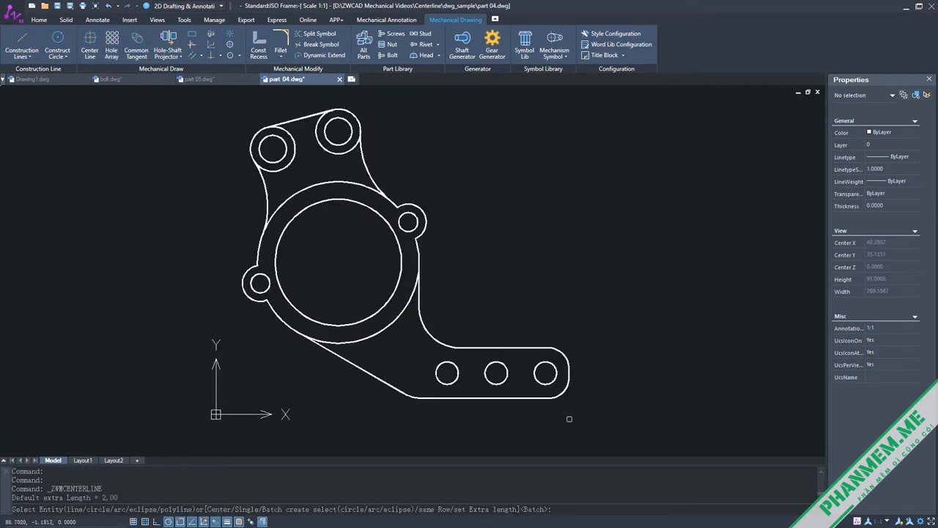
Task: Toggle lineweight display in the status bar
Action: (x=227, y=522)
